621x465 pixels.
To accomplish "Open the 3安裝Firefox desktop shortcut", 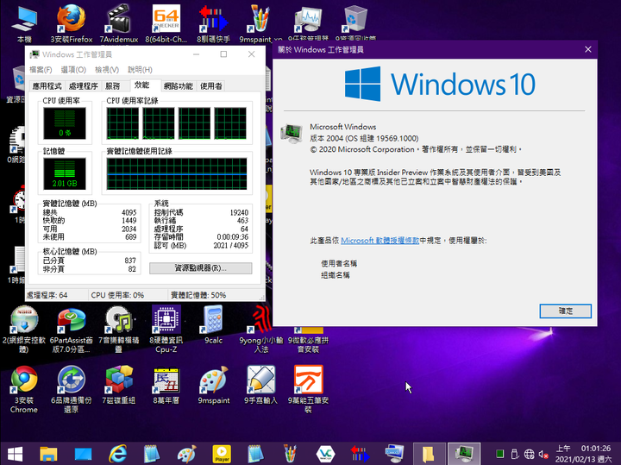I will tap(72, 24).
